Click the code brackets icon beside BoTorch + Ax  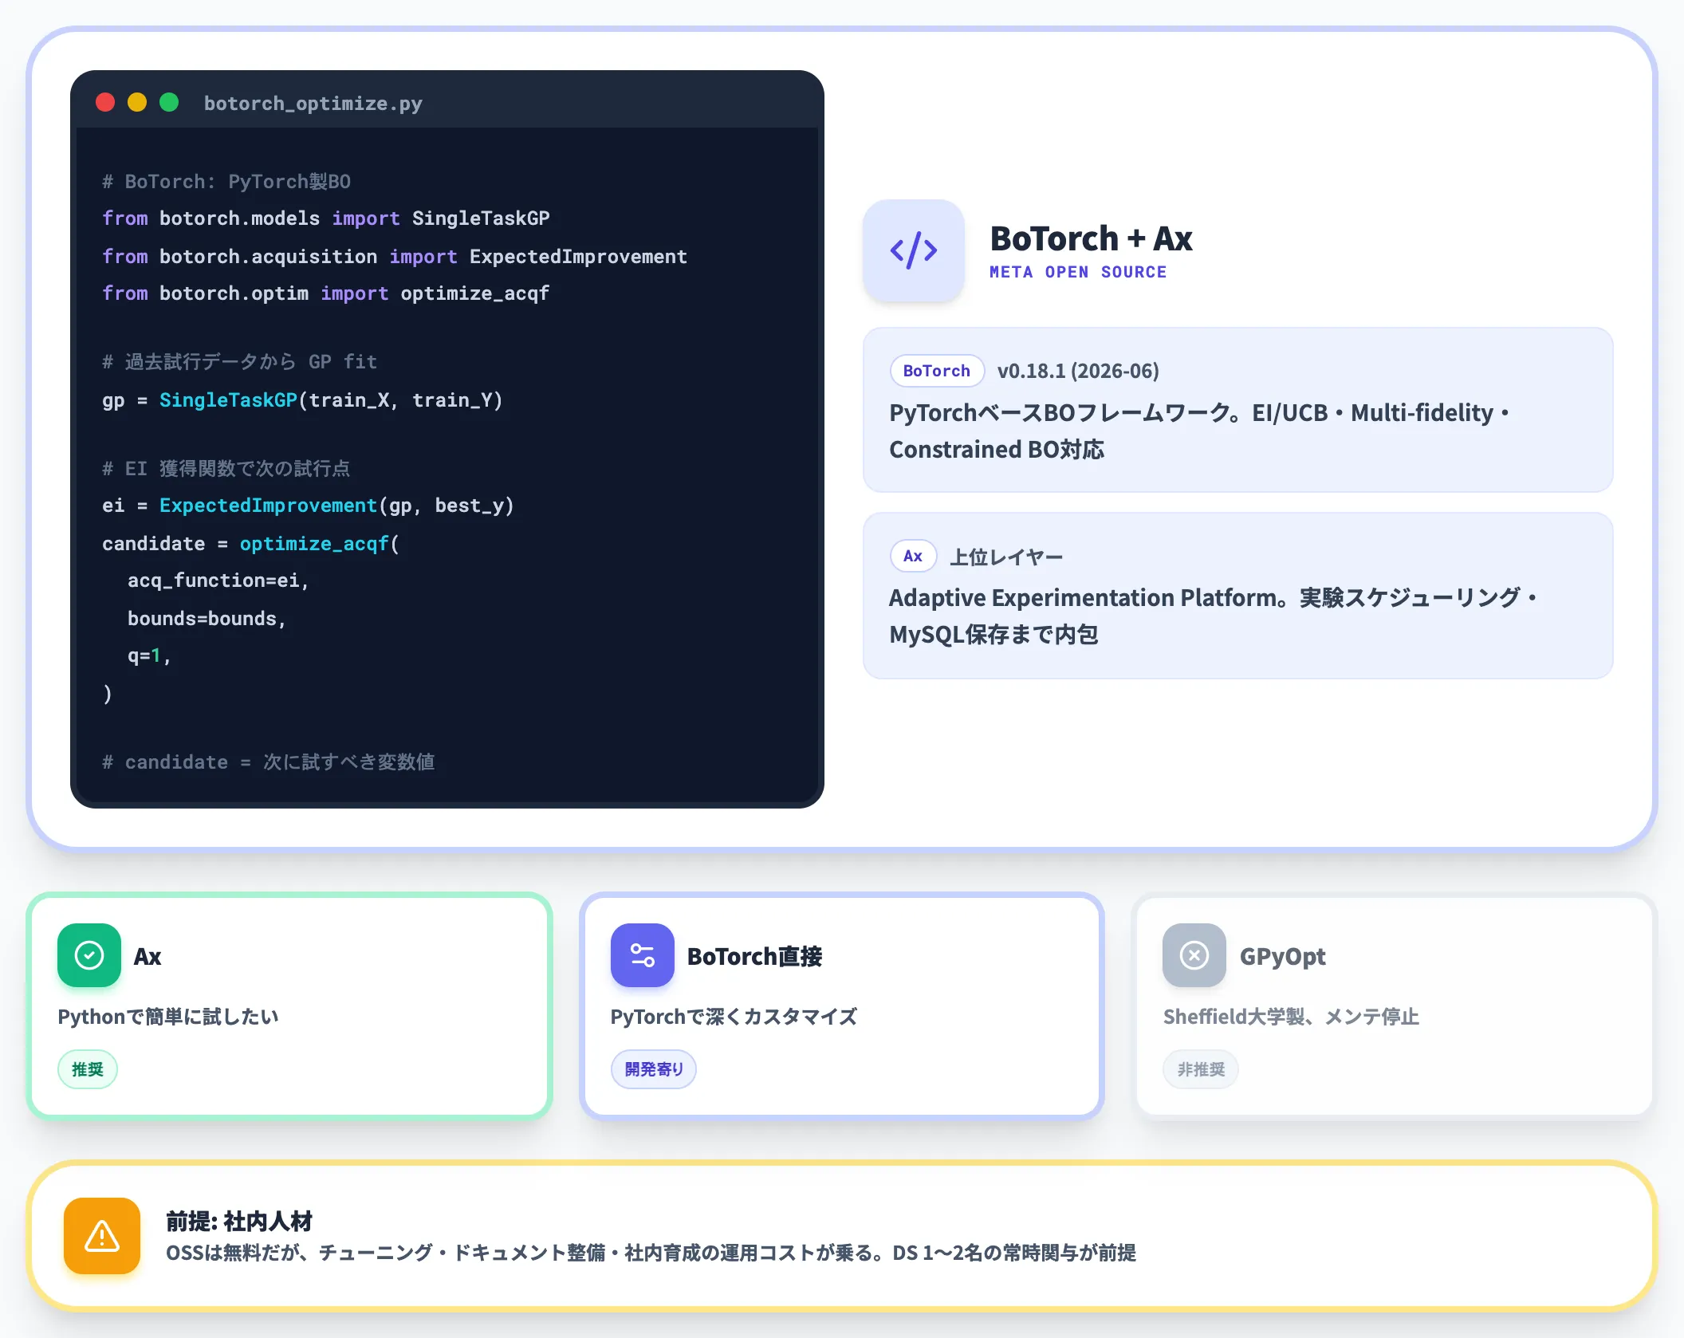(914, 250)
